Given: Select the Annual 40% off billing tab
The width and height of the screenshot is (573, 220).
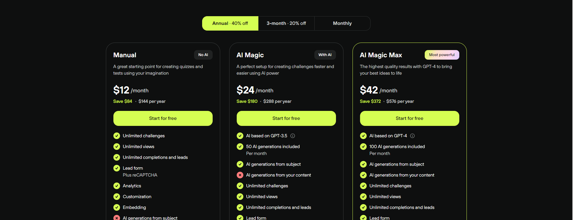Looking at the screenshot, I should coord(230,23).
